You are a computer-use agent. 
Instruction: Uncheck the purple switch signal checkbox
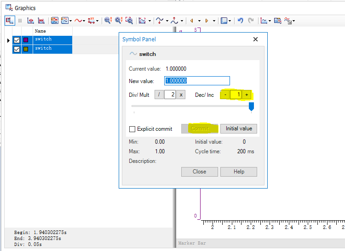(x=17, y=40)
